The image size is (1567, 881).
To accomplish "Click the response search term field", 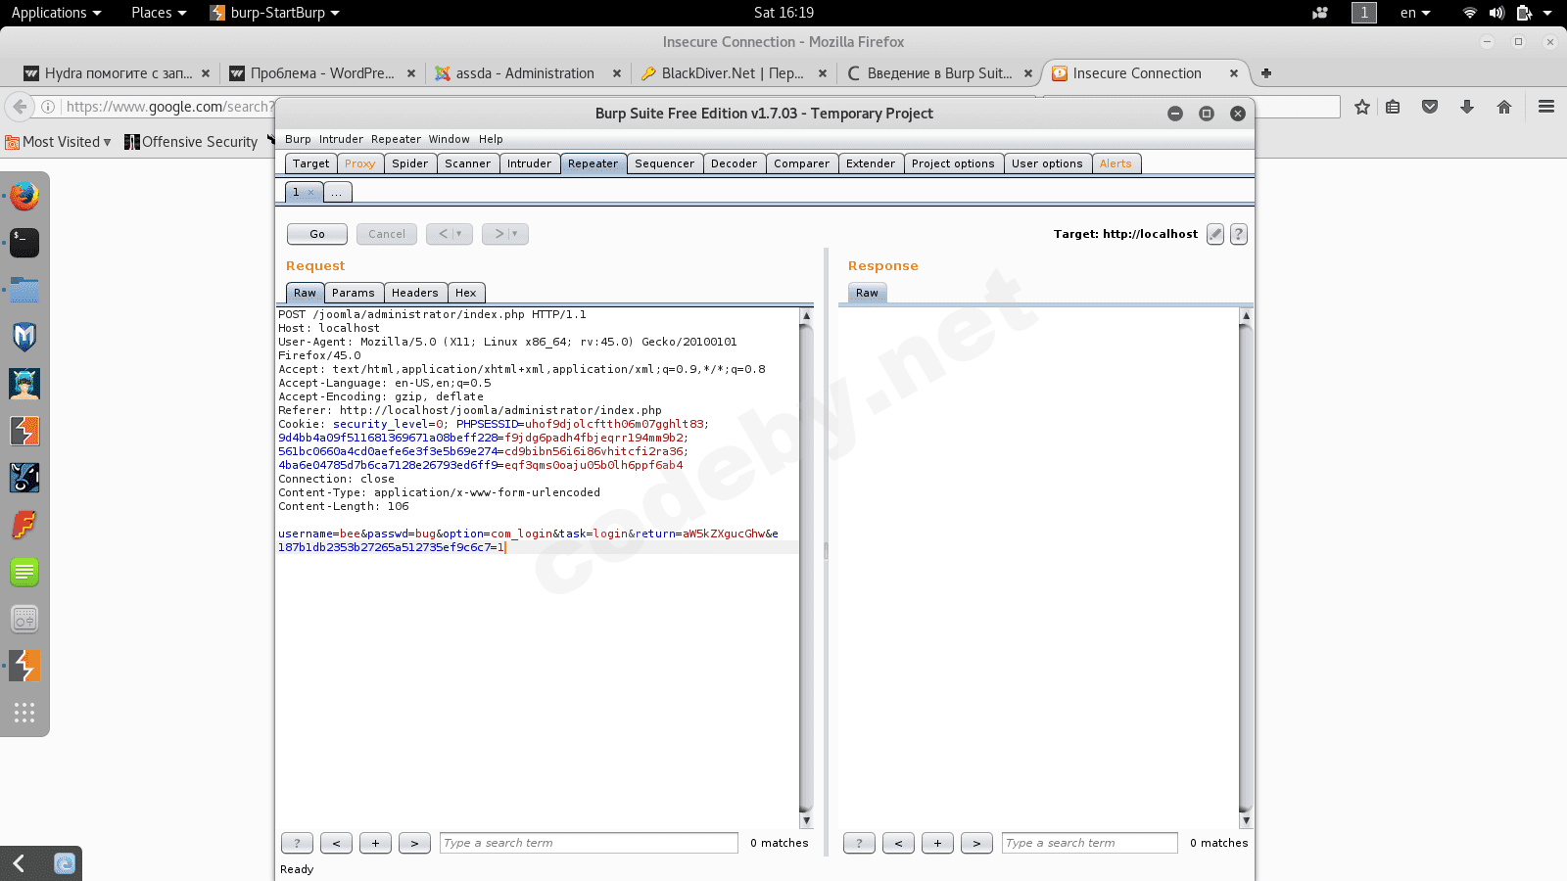I will click(x=1088, y=843).
